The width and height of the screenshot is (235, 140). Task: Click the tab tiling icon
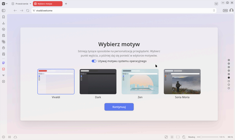[x=178, y=137]
